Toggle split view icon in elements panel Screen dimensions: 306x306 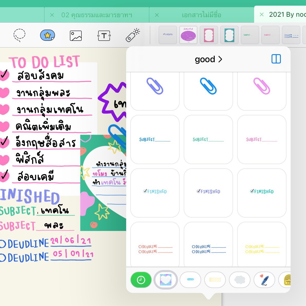coord(276,59)
